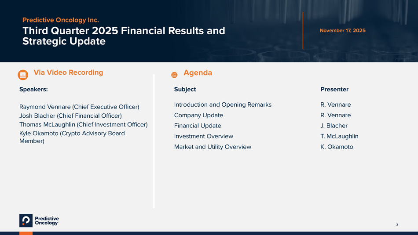The height and width of the screenshot is (235, 418).
Task: Click the Predictive Oncology logo icon
Action: 26,221
